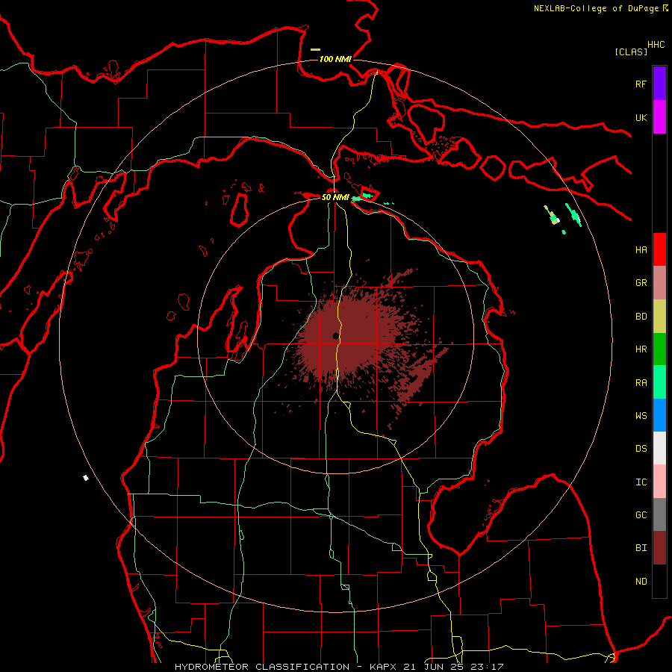Image resolution: width=672 pixels, height=672 pixels.
Task: Click the RF purple legend swatch
Action: (659, 84)
